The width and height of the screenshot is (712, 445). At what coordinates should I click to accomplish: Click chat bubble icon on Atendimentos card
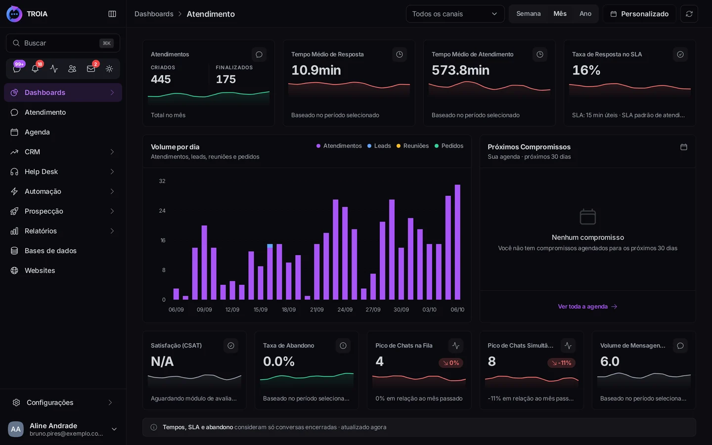point(259,54)
